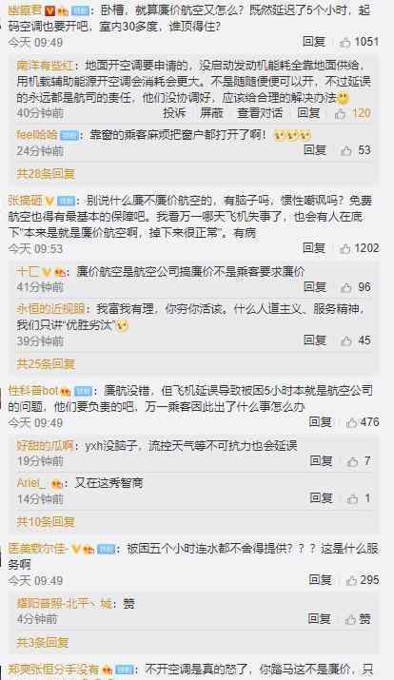Like the comment with 1051 likes
Screen dimensions: 394x680
[345, 42]
